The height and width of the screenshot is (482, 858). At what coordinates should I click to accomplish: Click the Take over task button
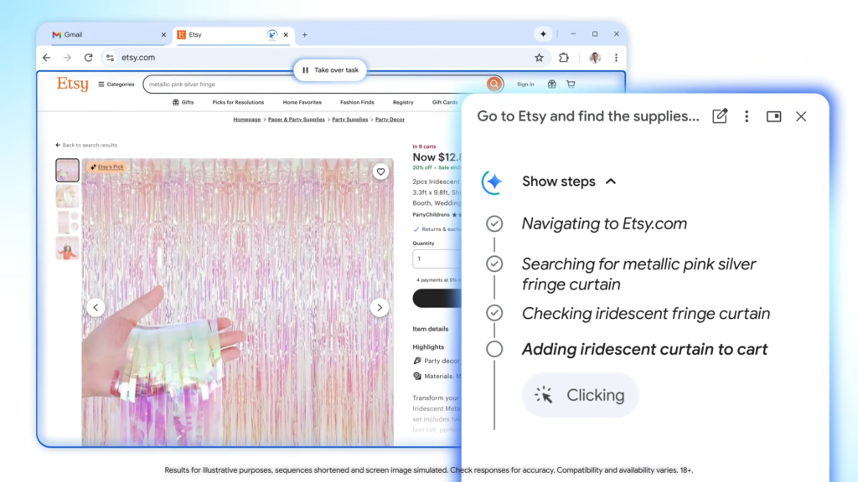click(330, 70)
